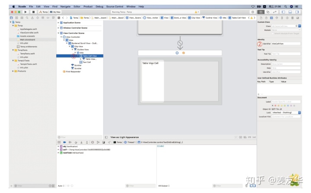Expand the self variable row

click(58, 150)
